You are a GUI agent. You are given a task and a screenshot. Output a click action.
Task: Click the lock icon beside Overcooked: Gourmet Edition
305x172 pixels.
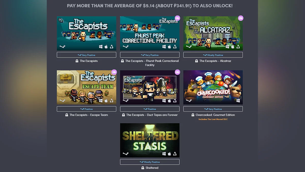(193, 115)
